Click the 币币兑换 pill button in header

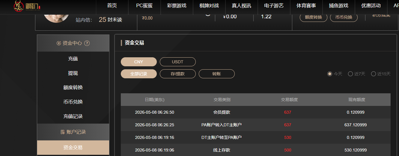(x=344, y=17)
